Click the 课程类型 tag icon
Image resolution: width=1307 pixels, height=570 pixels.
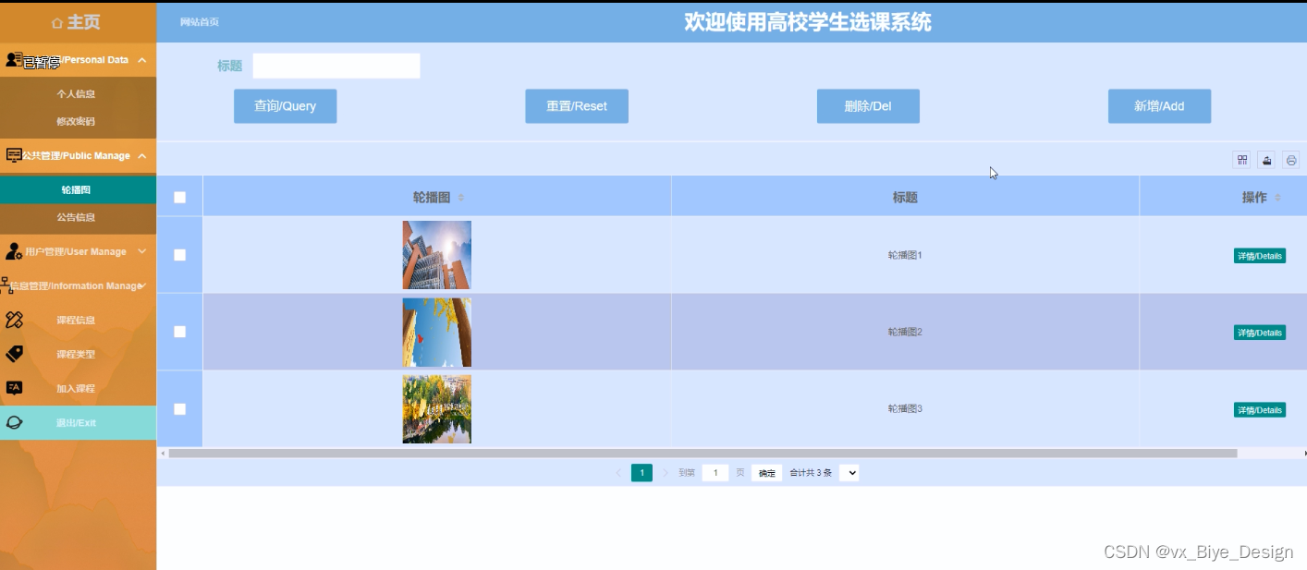tap(14, 354)
